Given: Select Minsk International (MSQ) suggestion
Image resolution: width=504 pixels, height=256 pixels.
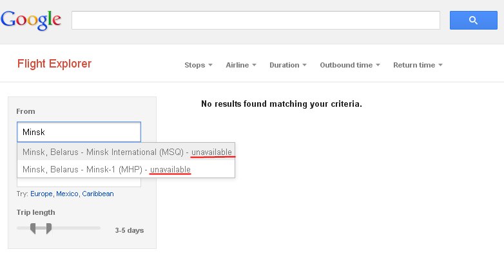Looking at the screenshot, I should coord(126,152).
